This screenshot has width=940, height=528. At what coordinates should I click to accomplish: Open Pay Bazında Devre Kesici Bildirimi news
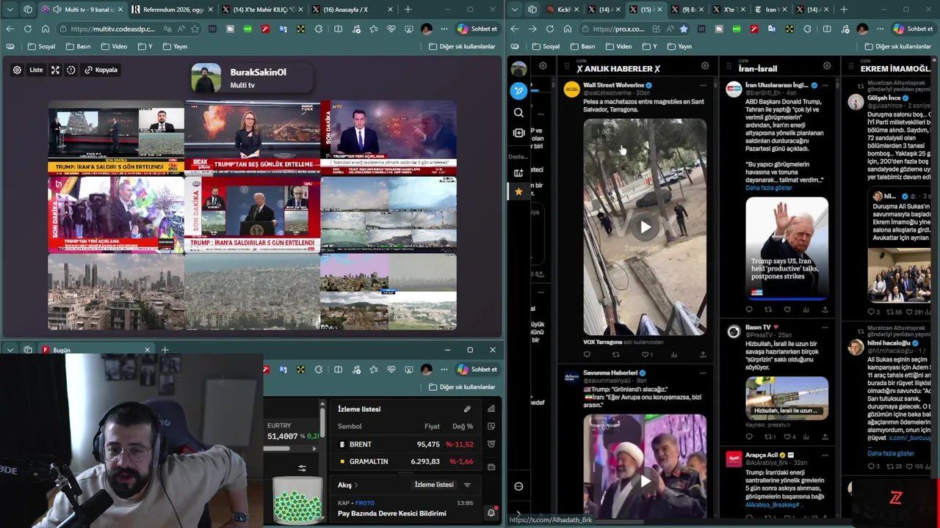392,513
